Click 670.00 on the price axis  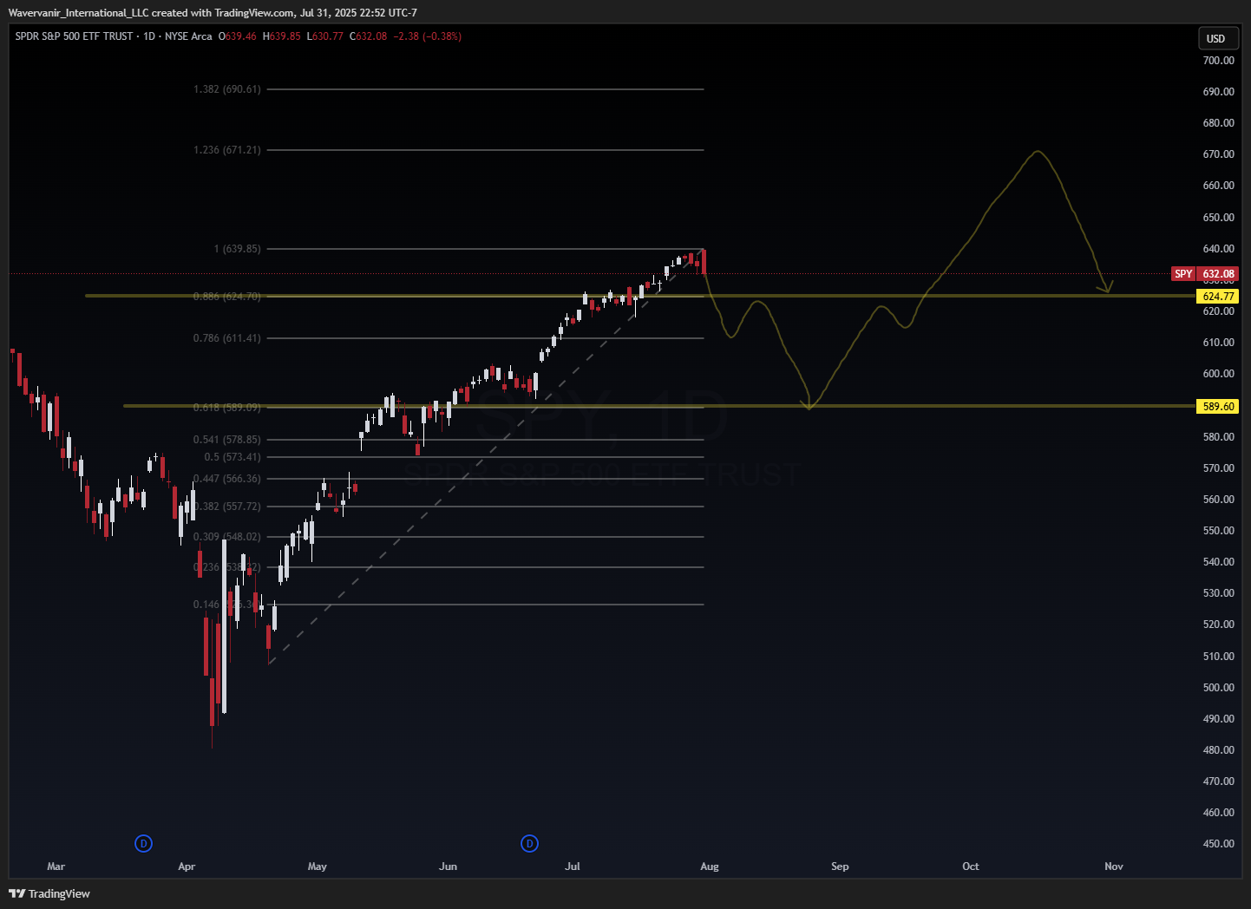tap(1218, 154)
